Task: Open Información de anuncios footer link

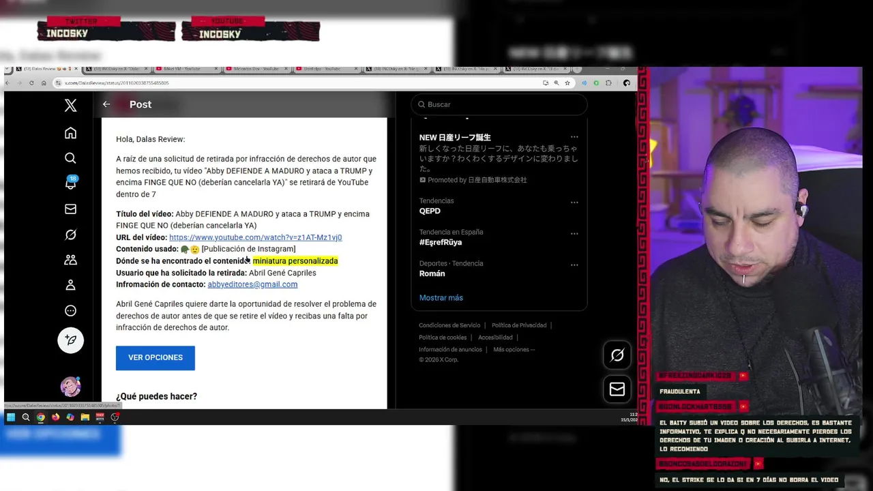Action: [x=450, y=350]
